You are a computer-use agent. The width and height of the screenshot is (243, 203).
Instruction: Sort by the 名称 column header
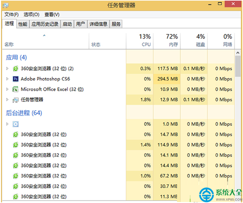pos(46,41)
